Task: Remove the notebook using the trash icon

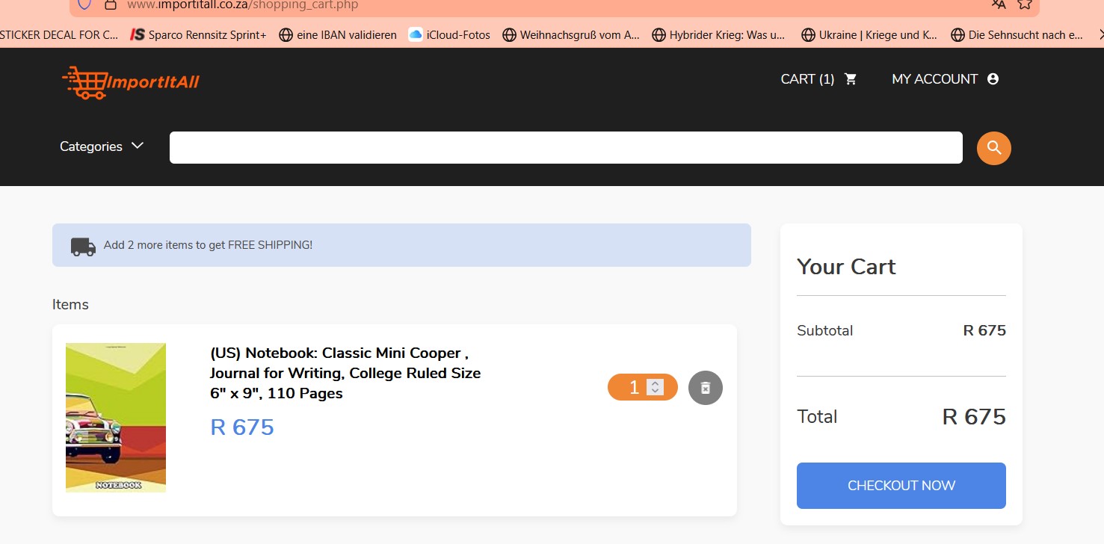Action: (x=705, y=388)
